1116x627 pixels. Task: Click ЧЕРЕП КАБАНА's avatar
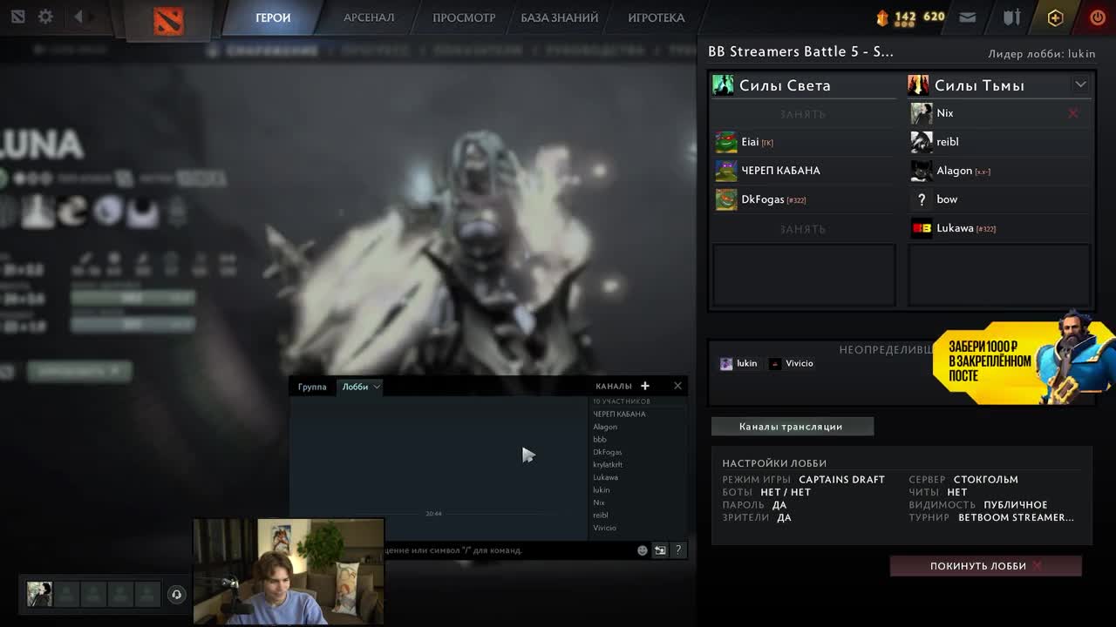point(725,171)
